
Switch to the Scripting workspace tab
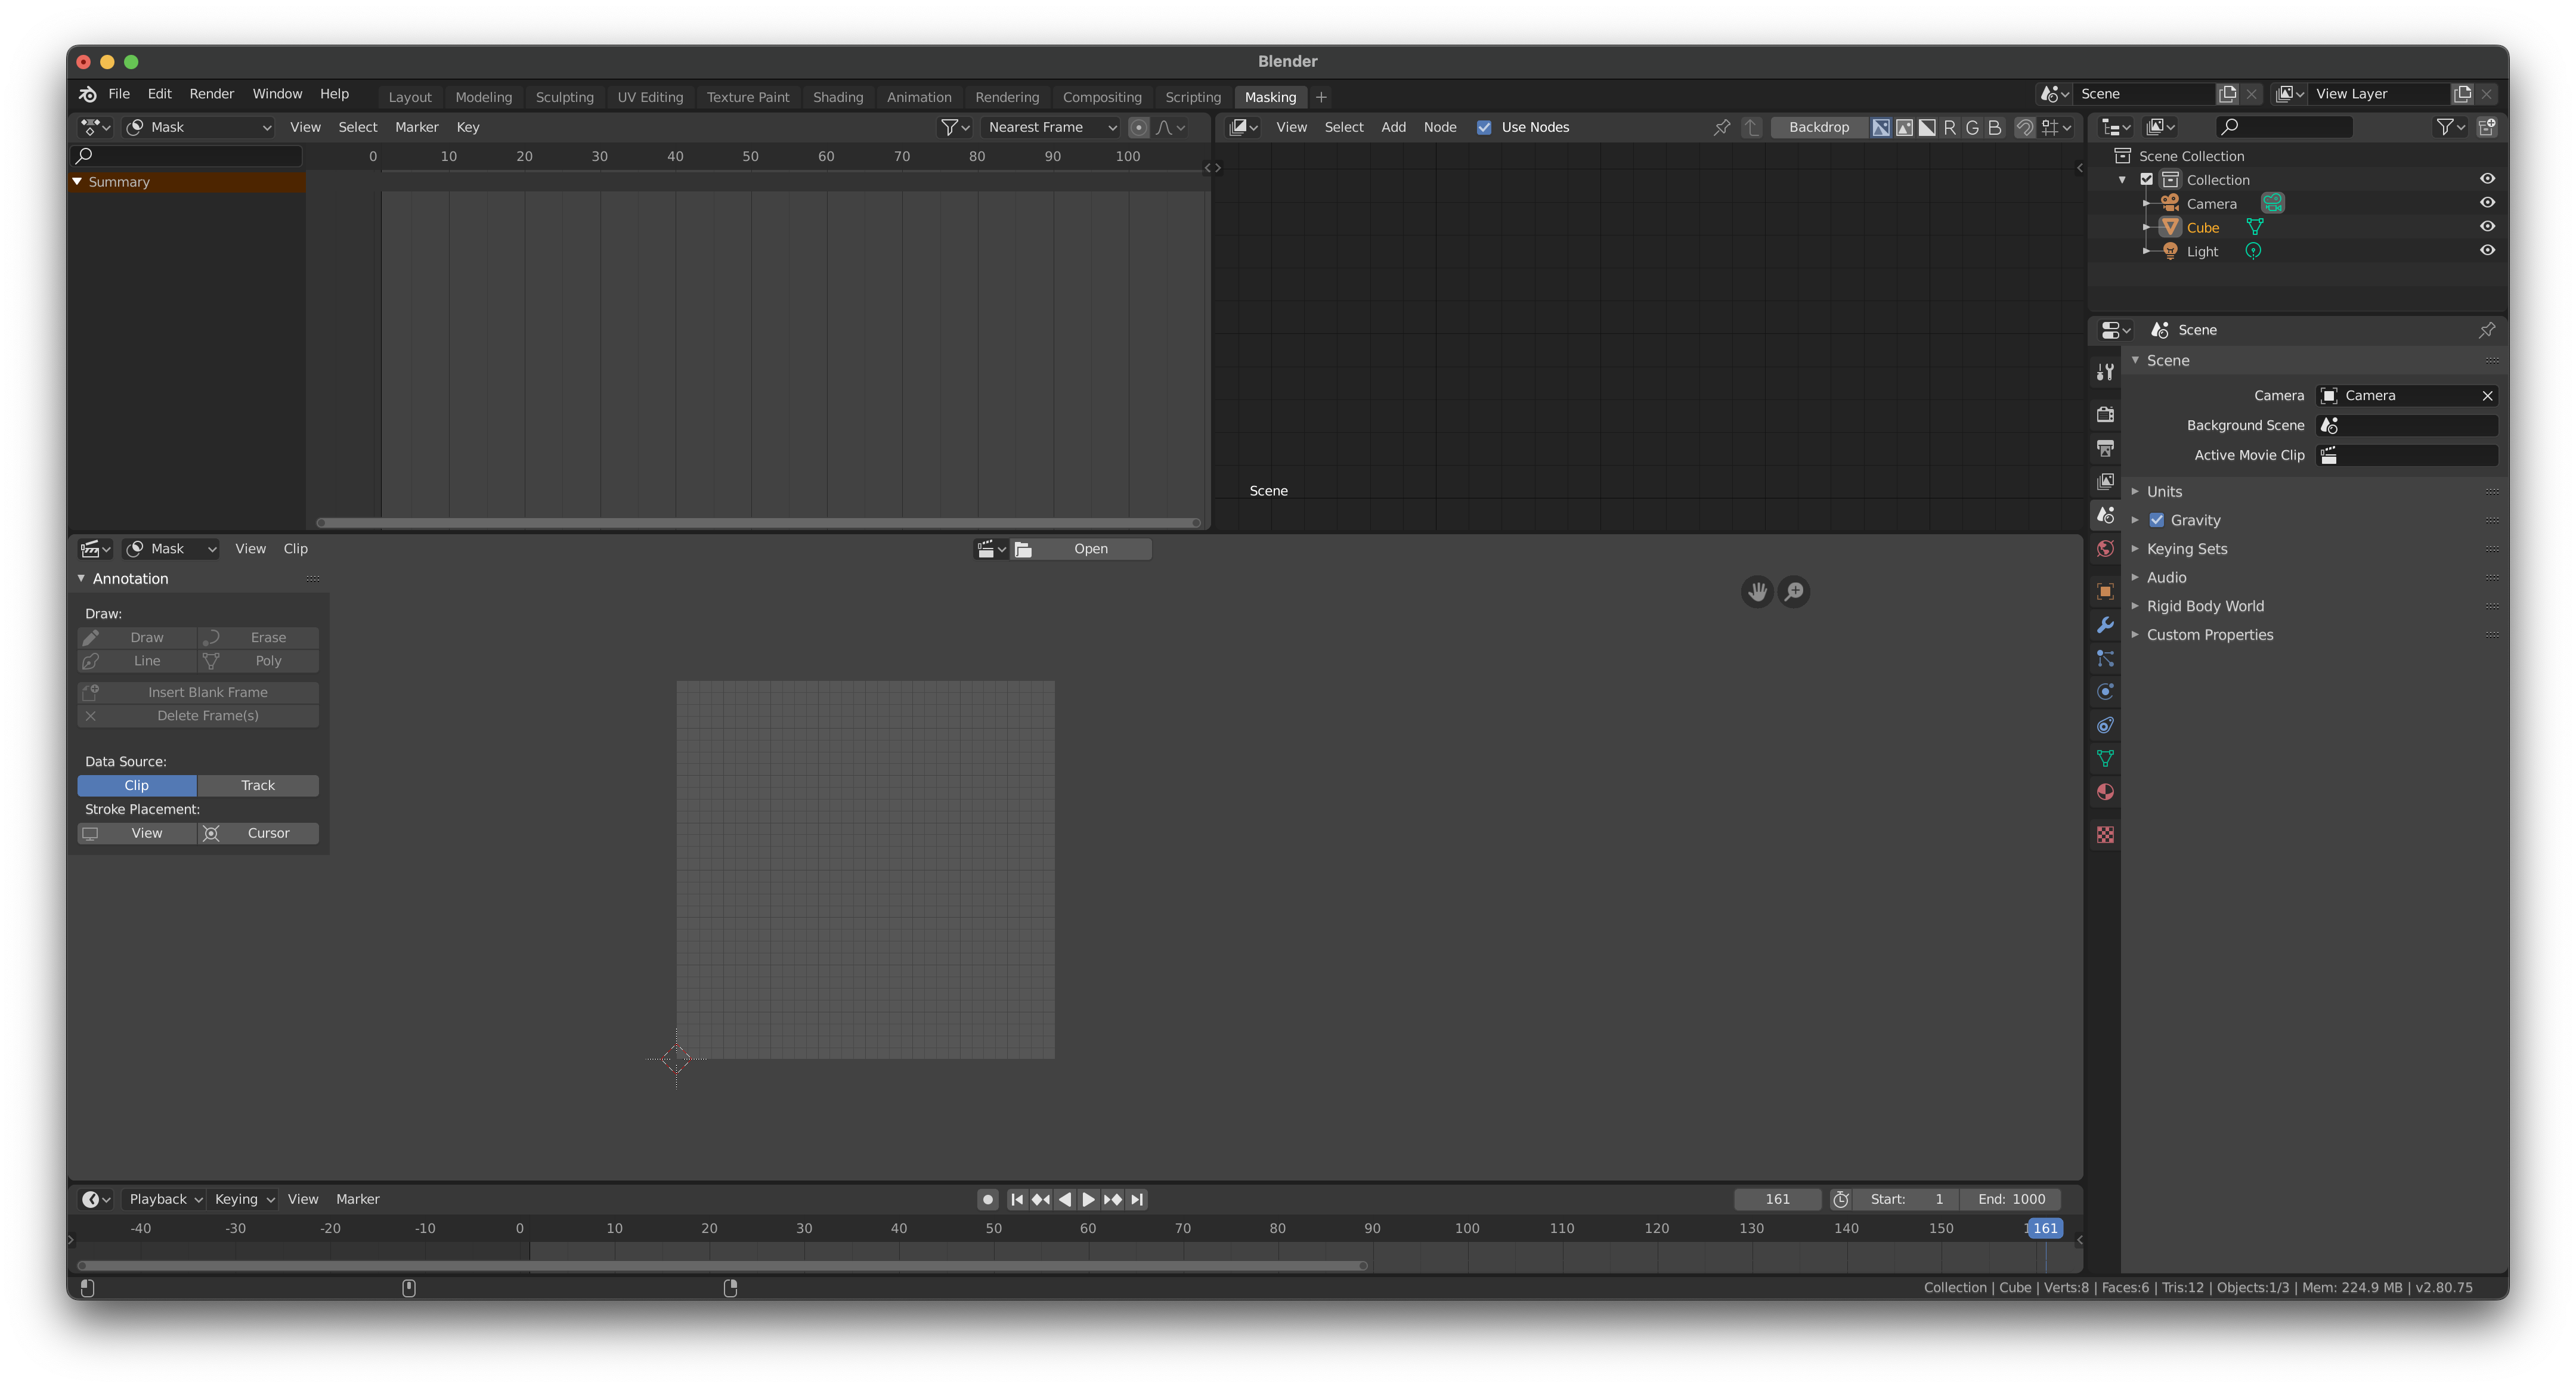point(1192,97)
